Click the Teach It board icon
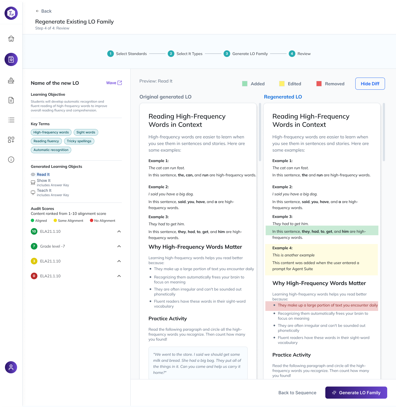The image size is (396, 408). coord(33,193)
